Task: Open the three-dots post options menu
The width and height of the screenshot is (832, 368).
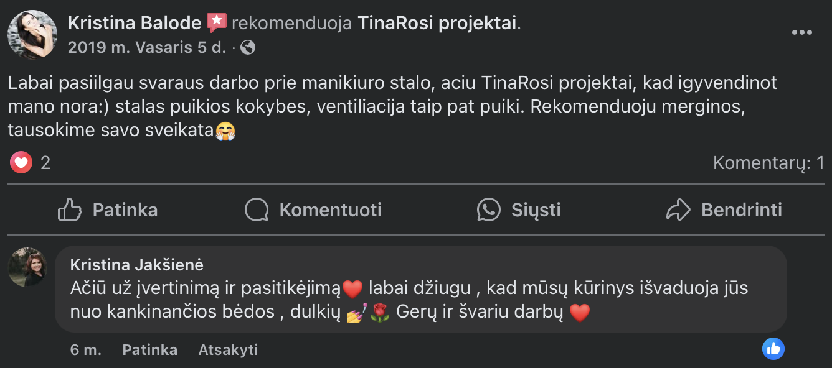Action: point(801,33)
